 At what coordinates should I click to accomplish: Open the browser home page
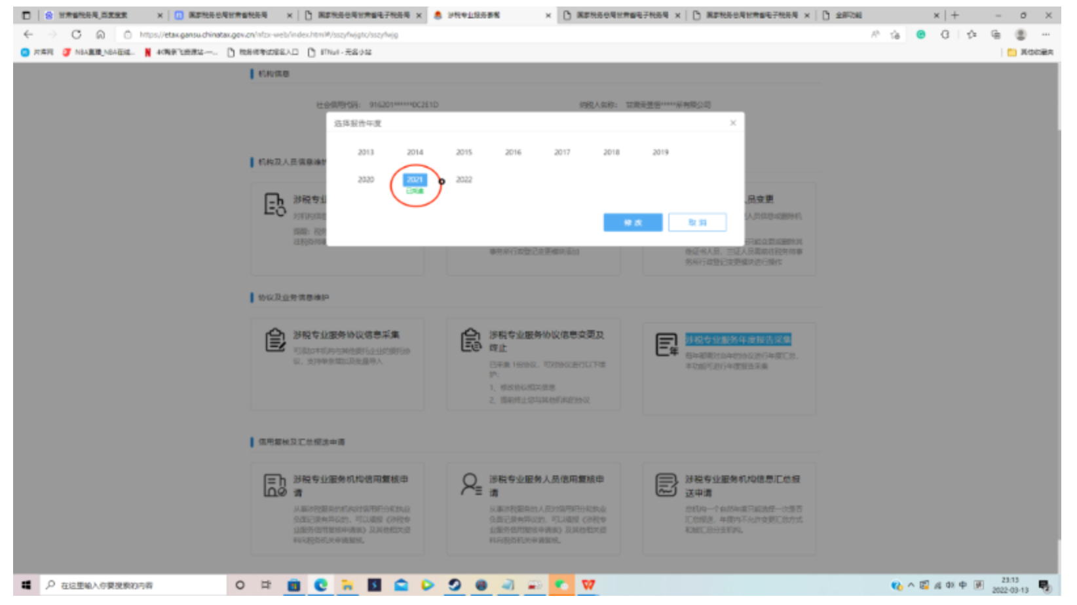coord(100,34)
